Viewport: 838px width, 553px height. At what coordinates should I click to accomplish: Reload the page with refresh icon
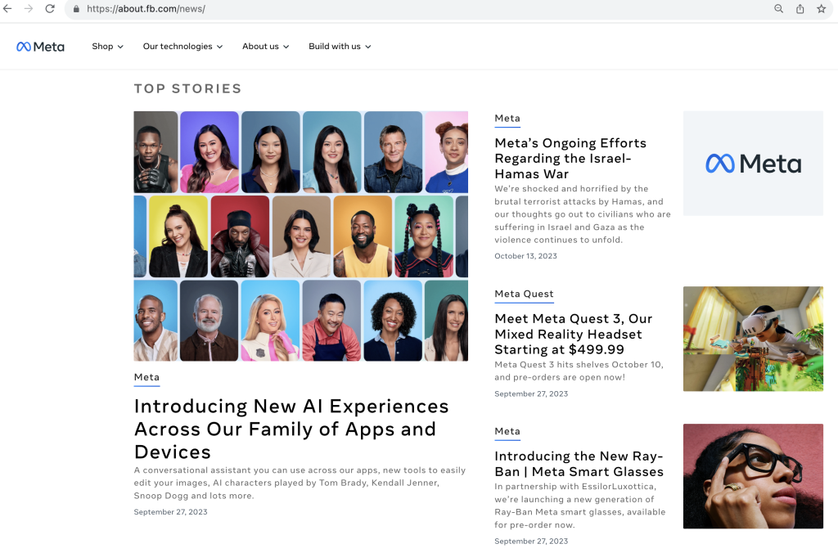click(50, 9)
